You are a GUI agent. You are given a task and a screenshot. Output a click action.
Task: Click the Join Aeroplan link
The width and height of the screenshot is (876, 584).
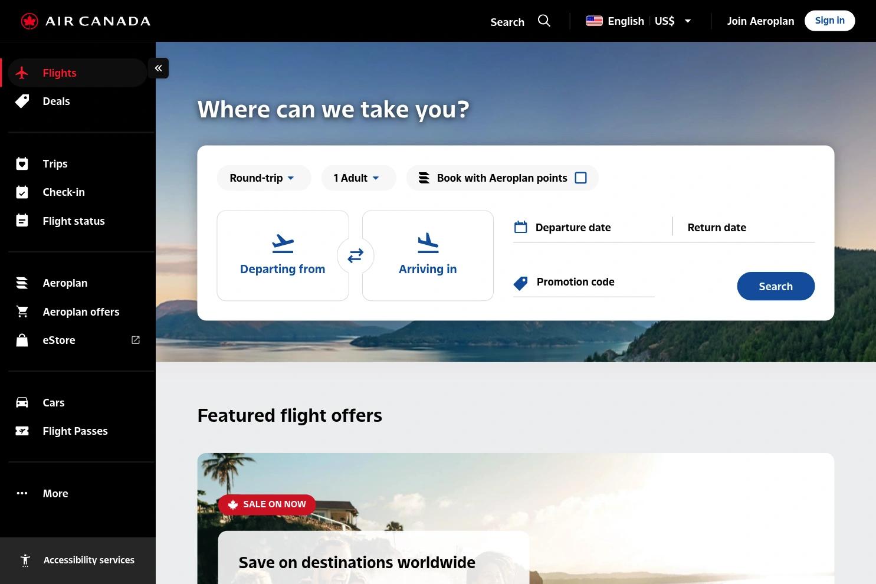click(x=760, y=21)
